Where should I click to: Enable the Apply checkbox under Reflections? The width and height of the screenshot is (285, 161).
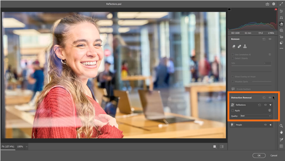pyautogui.click(x=233, y=110)
